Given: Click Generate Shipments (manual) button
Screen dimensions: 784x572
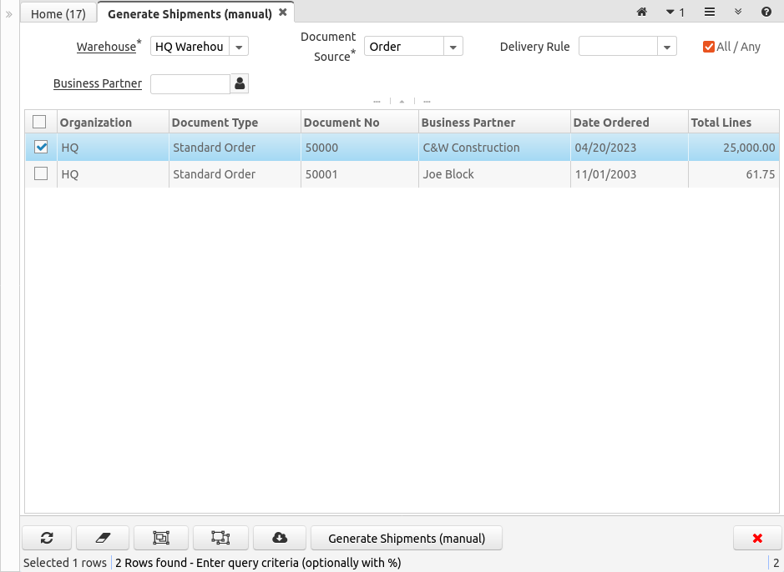Looking at the screenshot, I should pyautogui.click(x=407, y=538).
